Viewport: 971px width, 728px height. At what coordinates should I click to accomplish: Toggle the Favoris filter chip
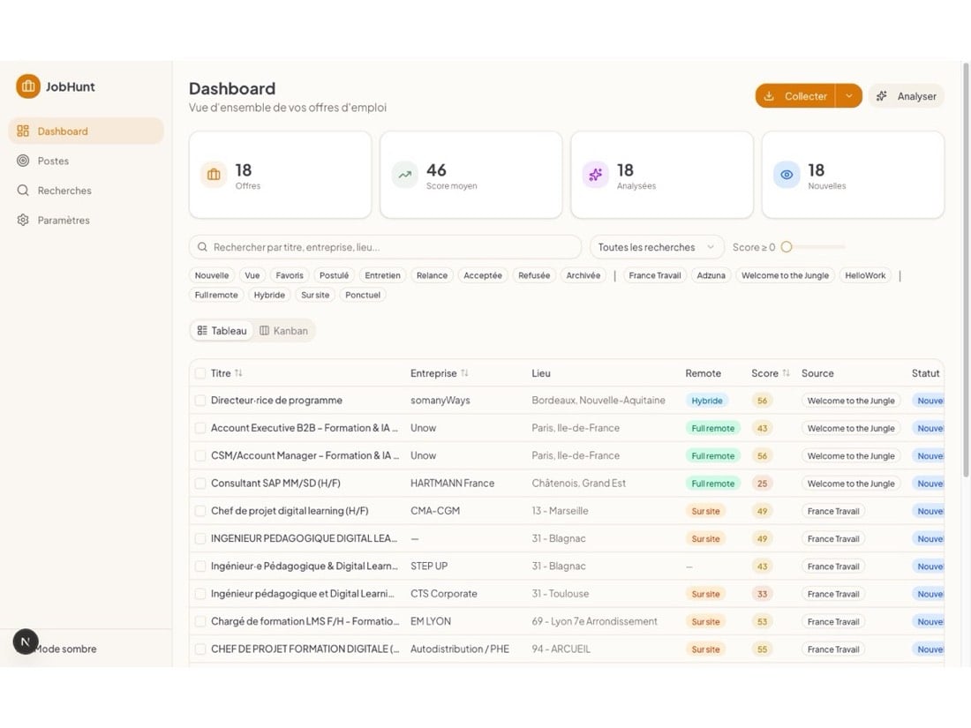[290, 275]
